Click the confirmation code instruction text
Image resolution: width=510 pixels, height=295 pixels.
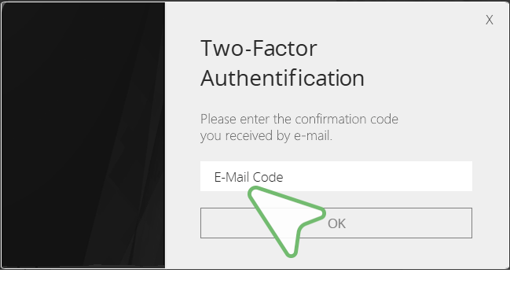299,127
